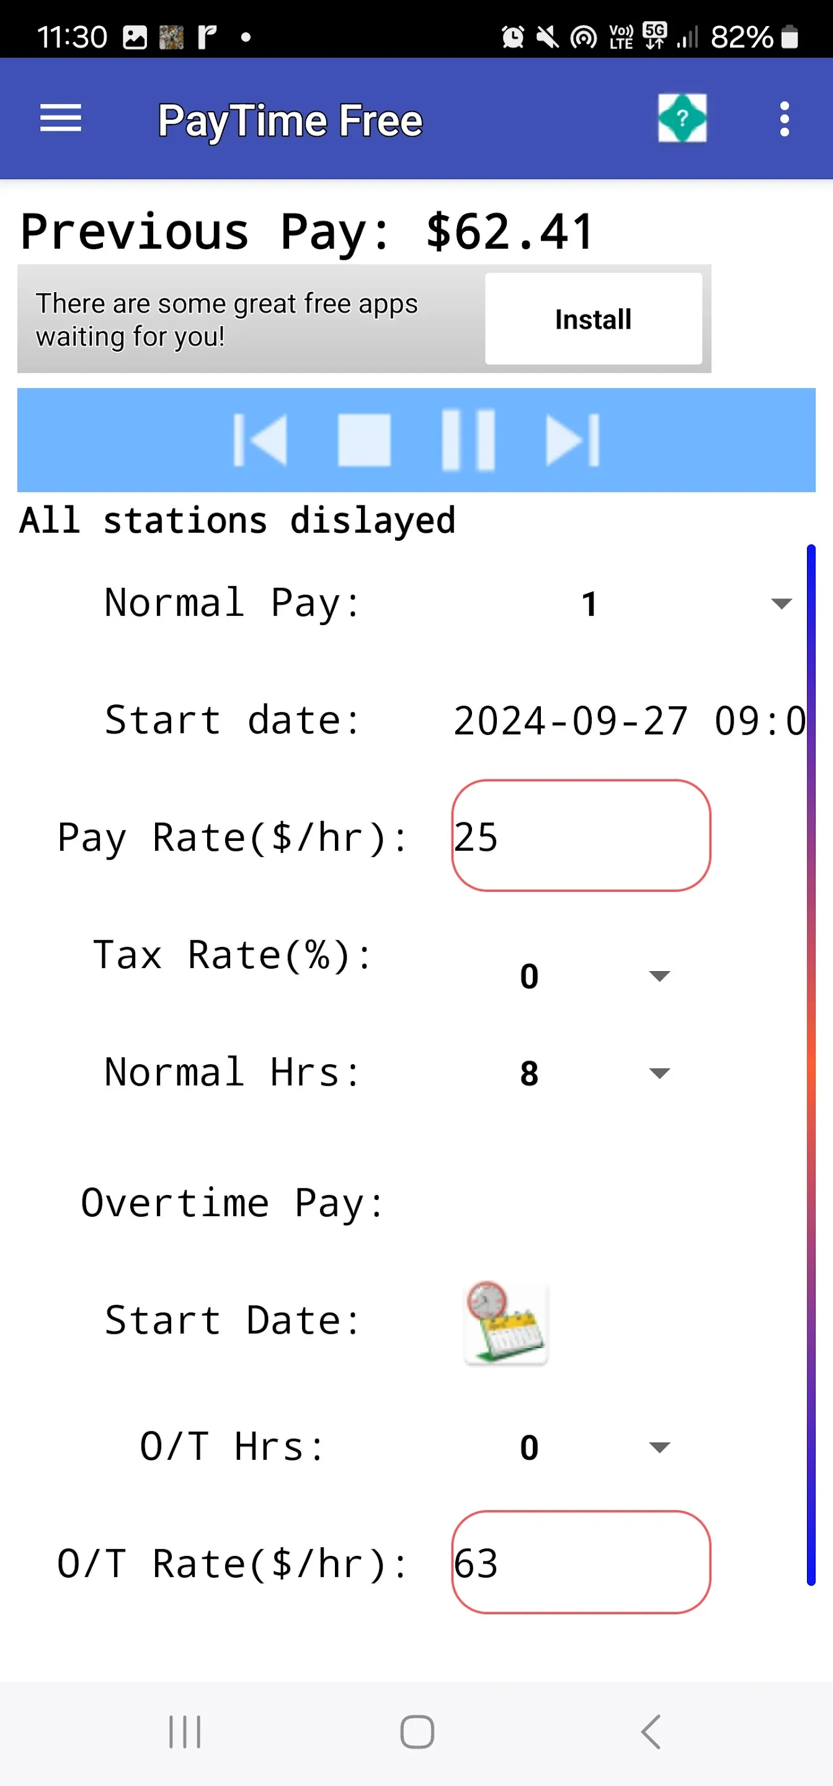Click the colored vertical scrollbar
833x1786 pixels.
point(811,1065)
